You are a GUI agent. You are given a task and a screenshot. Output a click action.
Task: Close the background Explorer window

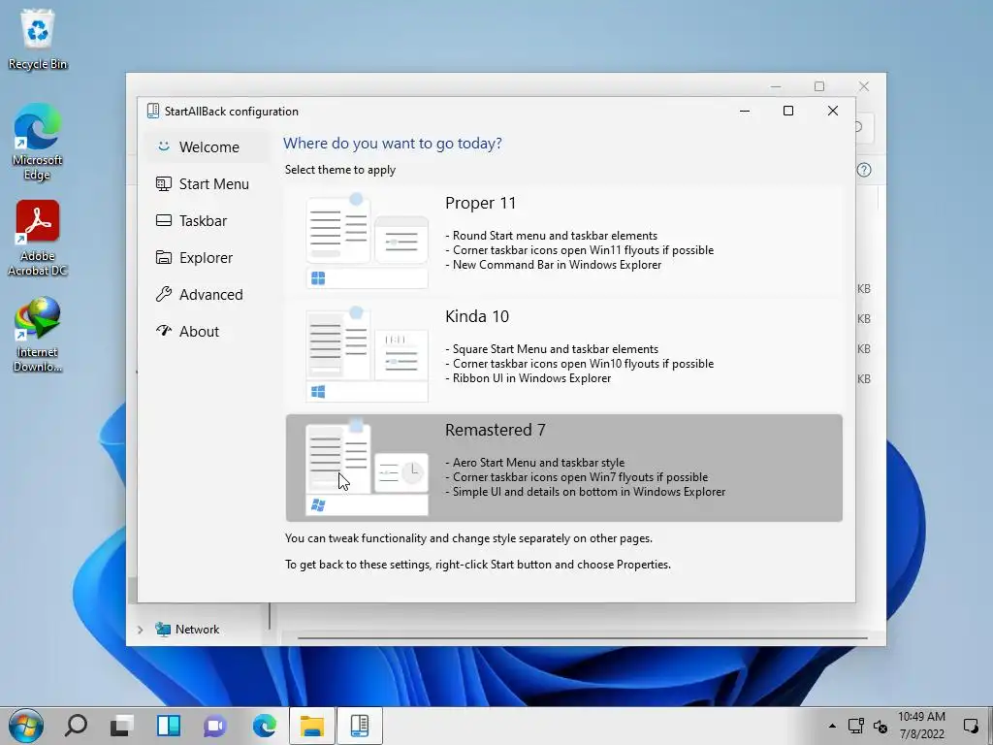coord(864,86)
